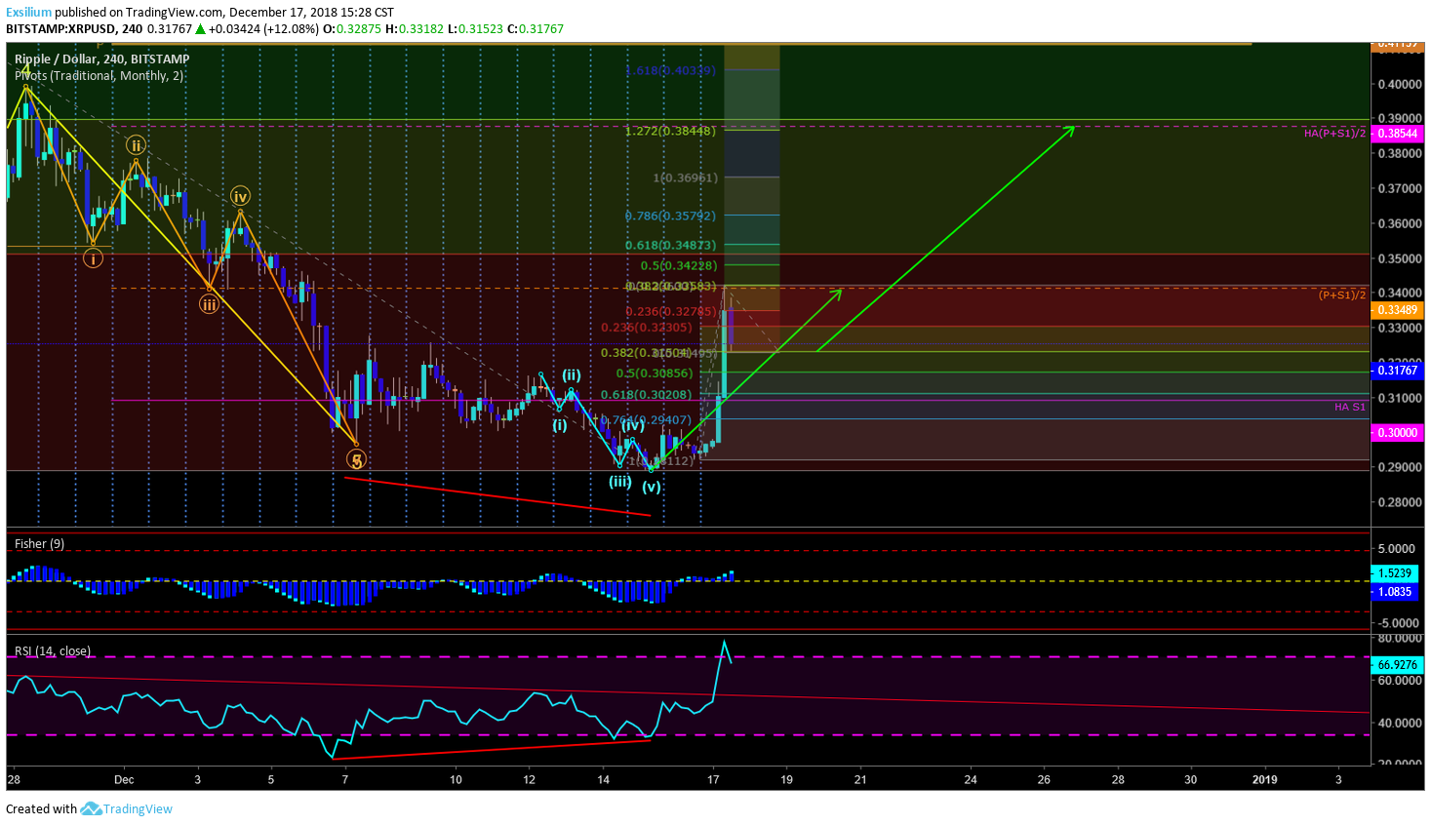This screenshot has width=1431, height=826.
Task: Click the circled wave ii label
Action: click(x=137, y=145)
